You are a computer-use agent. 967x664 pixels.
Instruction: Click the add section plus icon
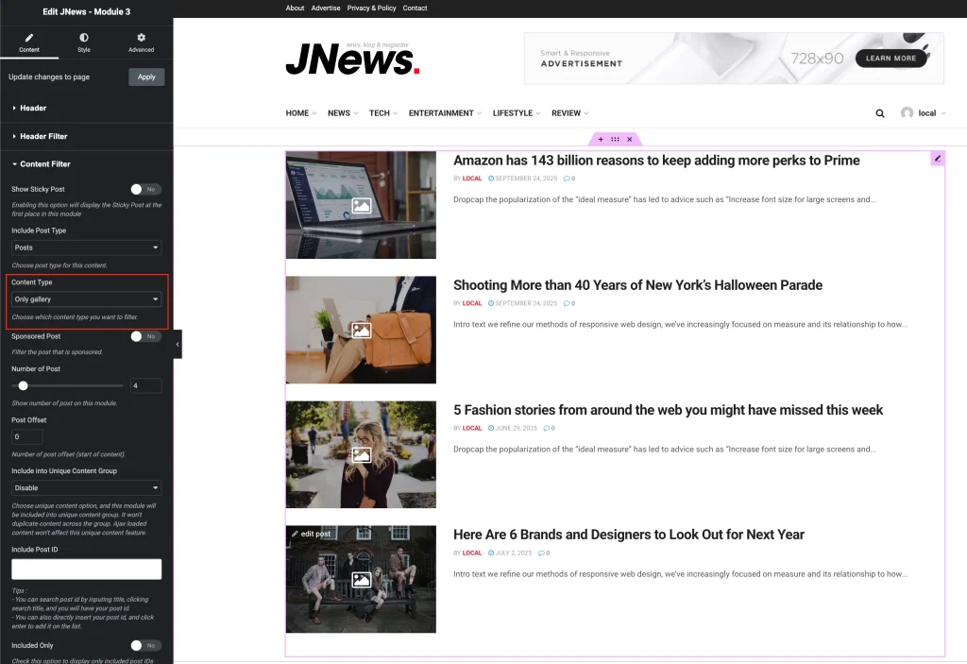[601, 140]
